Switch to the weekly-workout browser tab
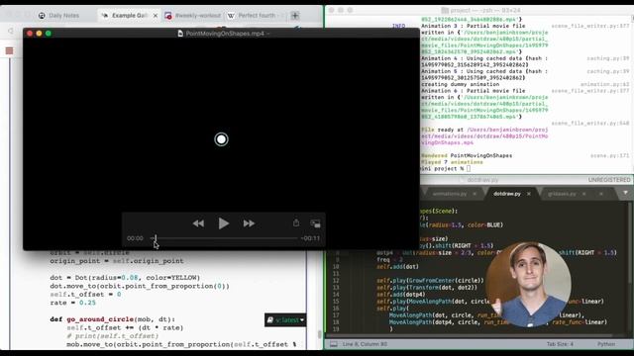The width and height of the screenshot is (634, 356). coord(193,16)
